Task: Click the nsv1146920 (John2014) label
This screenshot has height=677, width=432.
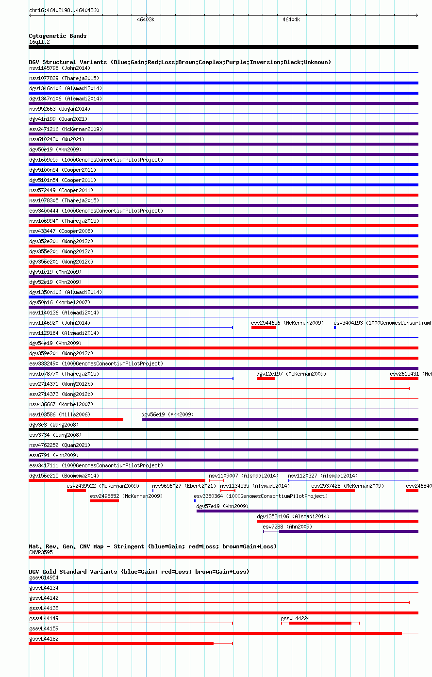Action: click(x=59, y=323)
